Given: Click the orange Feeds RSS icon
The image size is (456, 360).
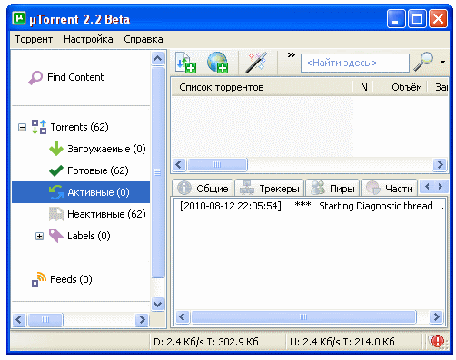Looking at the screenshot, I should click(x=39, y=279).
